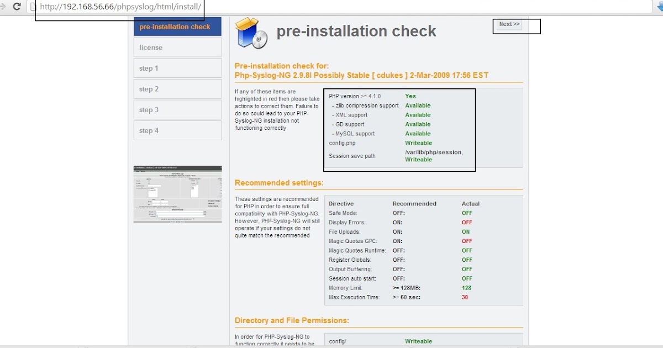
Task: Open step 4 of the installer
Action: 177,130
